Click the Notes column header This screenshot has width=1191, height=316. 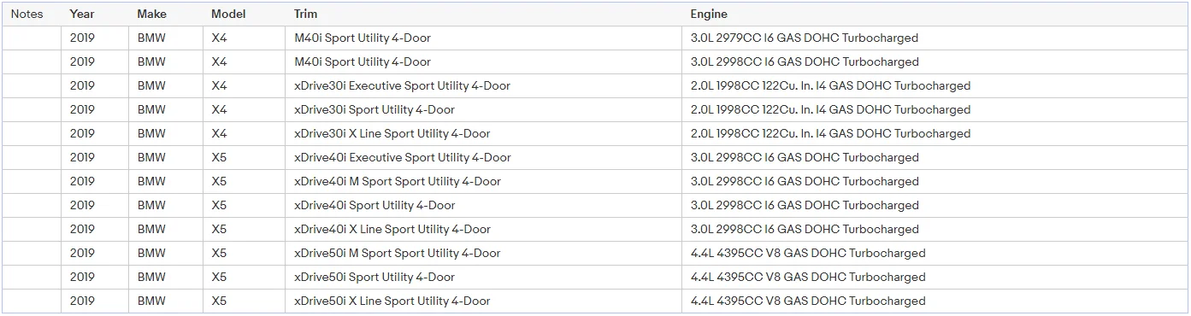27,15
